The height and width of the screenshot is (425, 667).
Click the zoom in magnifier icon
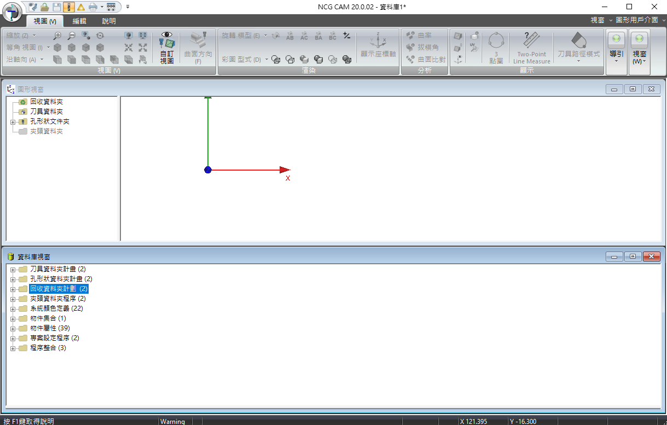click(x=57, y=36)
